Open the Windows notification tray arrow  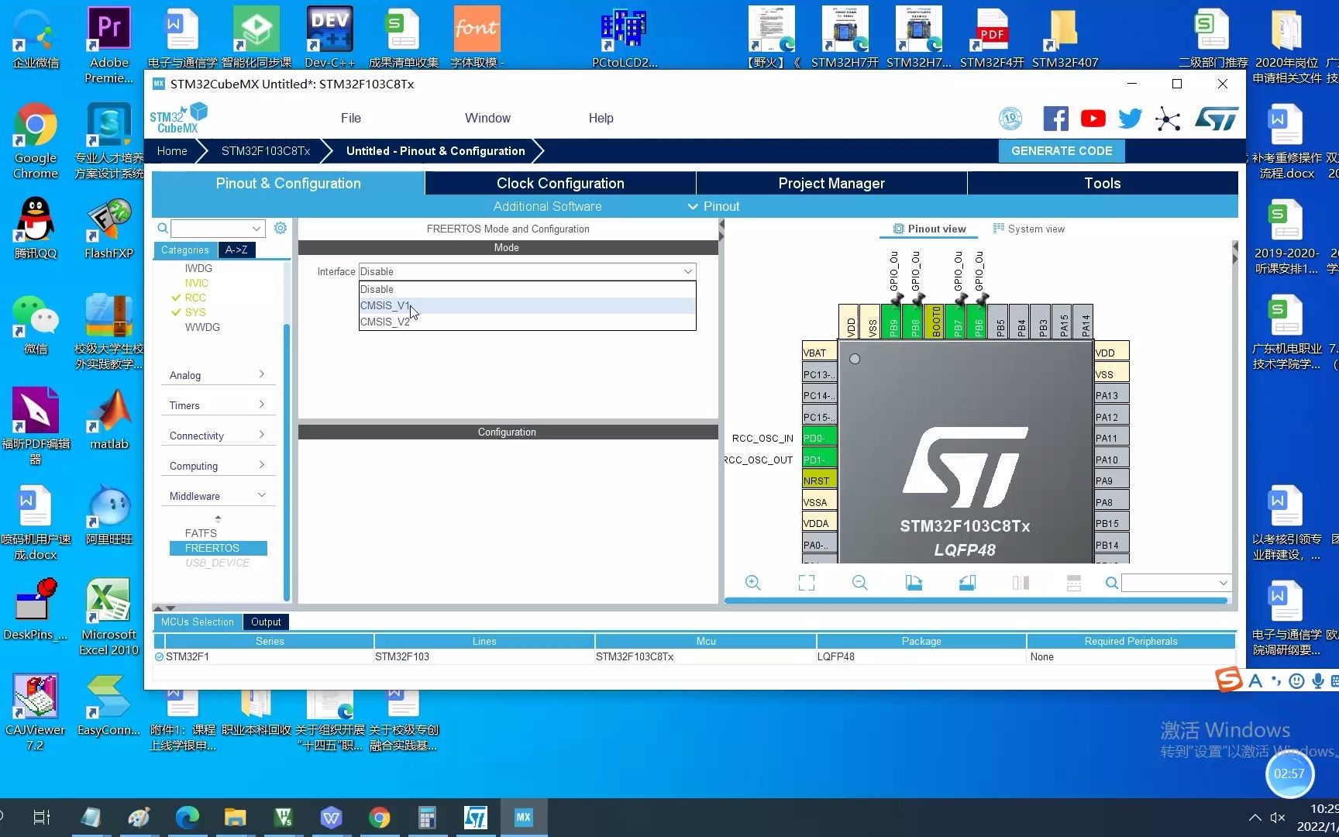coord(1255,818)
